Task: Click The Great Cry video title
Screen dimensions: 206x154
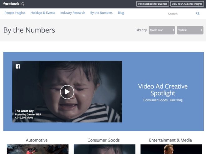Action: coord(24,111)
